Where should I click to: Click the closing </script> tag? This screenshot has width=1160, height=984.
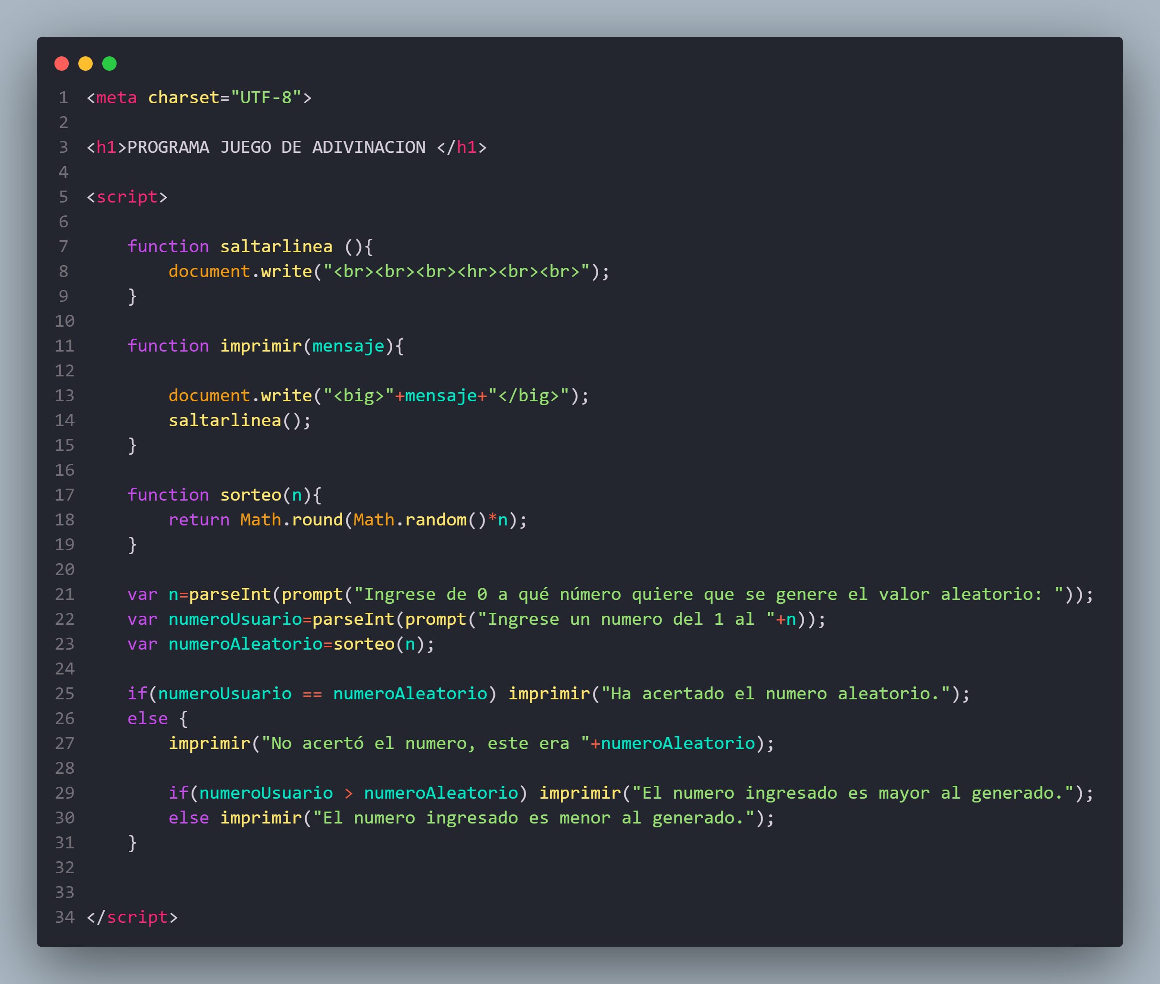pyautogui.click(x=132, y=917)
